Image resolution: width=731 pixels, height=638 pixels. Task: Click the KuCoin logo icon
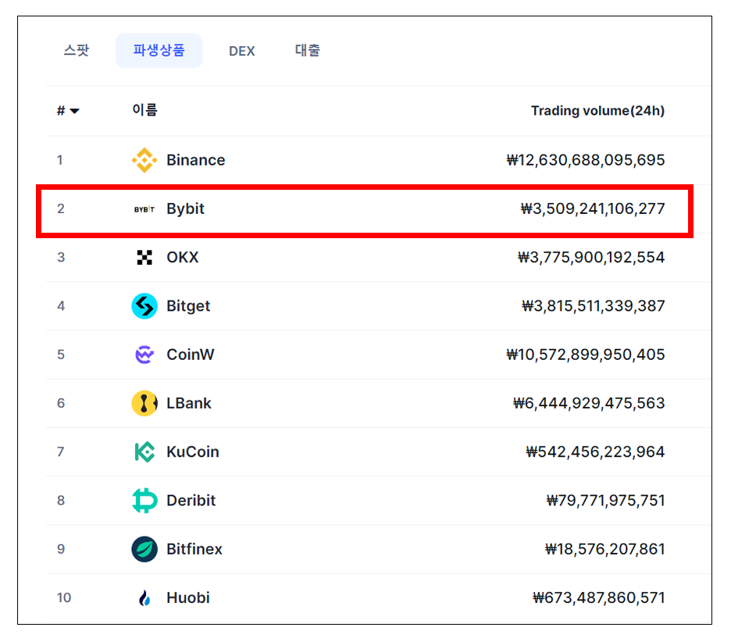click(144, 451)
